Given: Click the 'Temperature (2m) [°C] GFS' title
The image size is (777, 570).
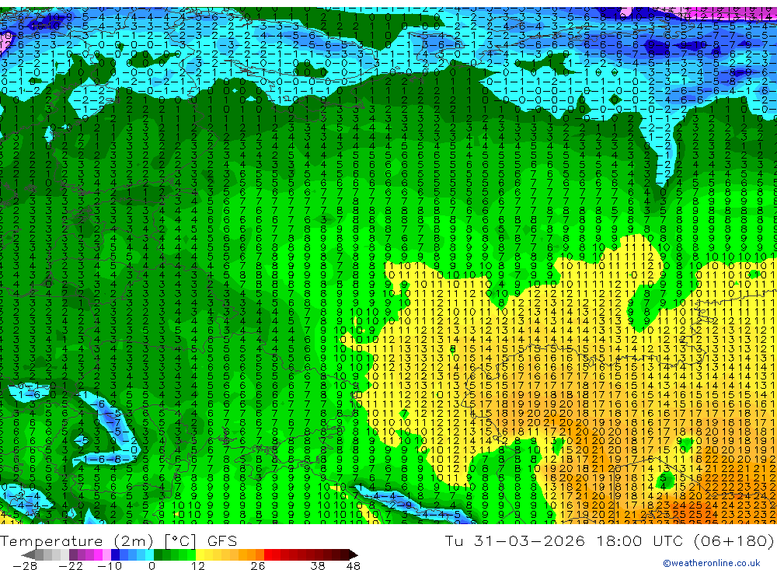Looking at the screenshot, I should 118,540.
